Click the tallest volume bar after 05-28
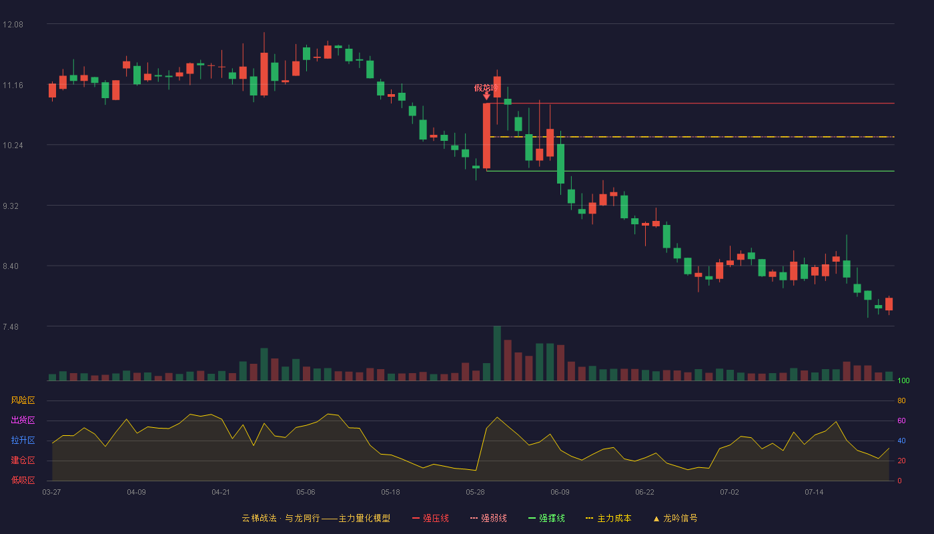Viewport: 934px width, 534px height. (497, 353)
